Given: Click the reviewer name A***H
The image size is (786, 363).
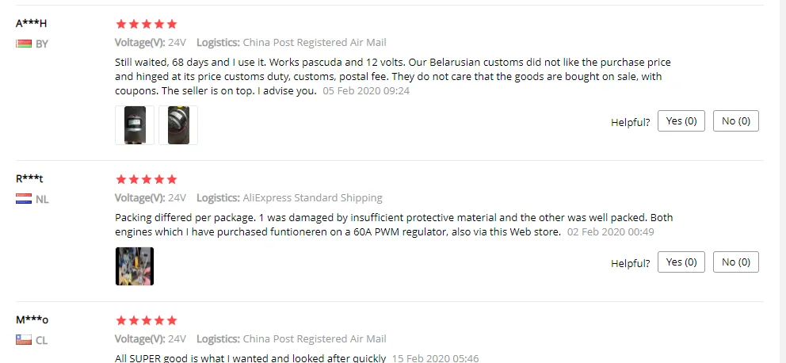Looking at the screenshot, I should [x=32, y=23].
